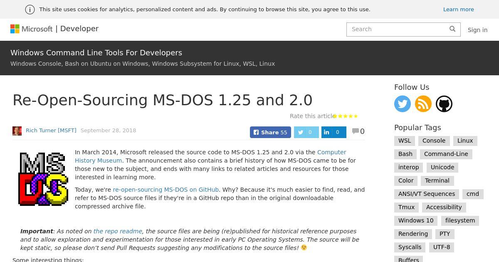
Task: Click the comments bubble icon
Action: click(x=356, y=131)
